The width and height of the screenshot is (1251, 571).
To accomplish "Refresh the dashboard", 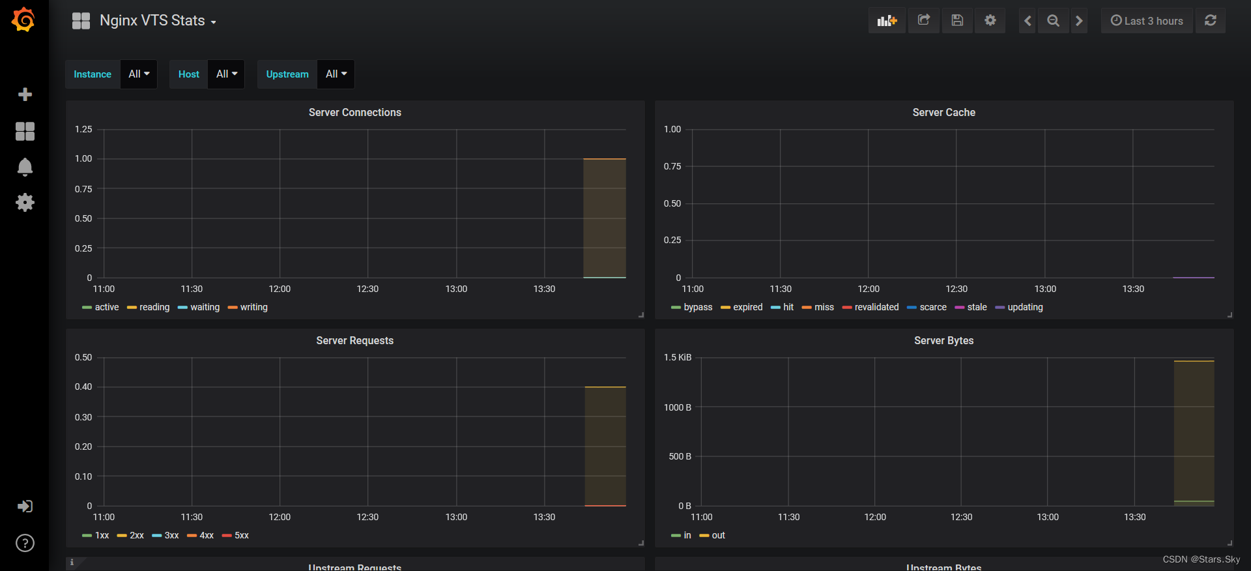I will (1211, 21).
